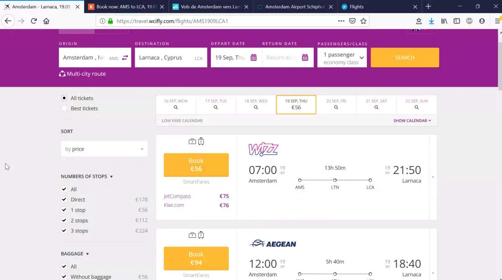The width and height of the screenshot is (502, 280).
Task: Open the Firefox hamburger menu
Action: [x=497, y=21]
